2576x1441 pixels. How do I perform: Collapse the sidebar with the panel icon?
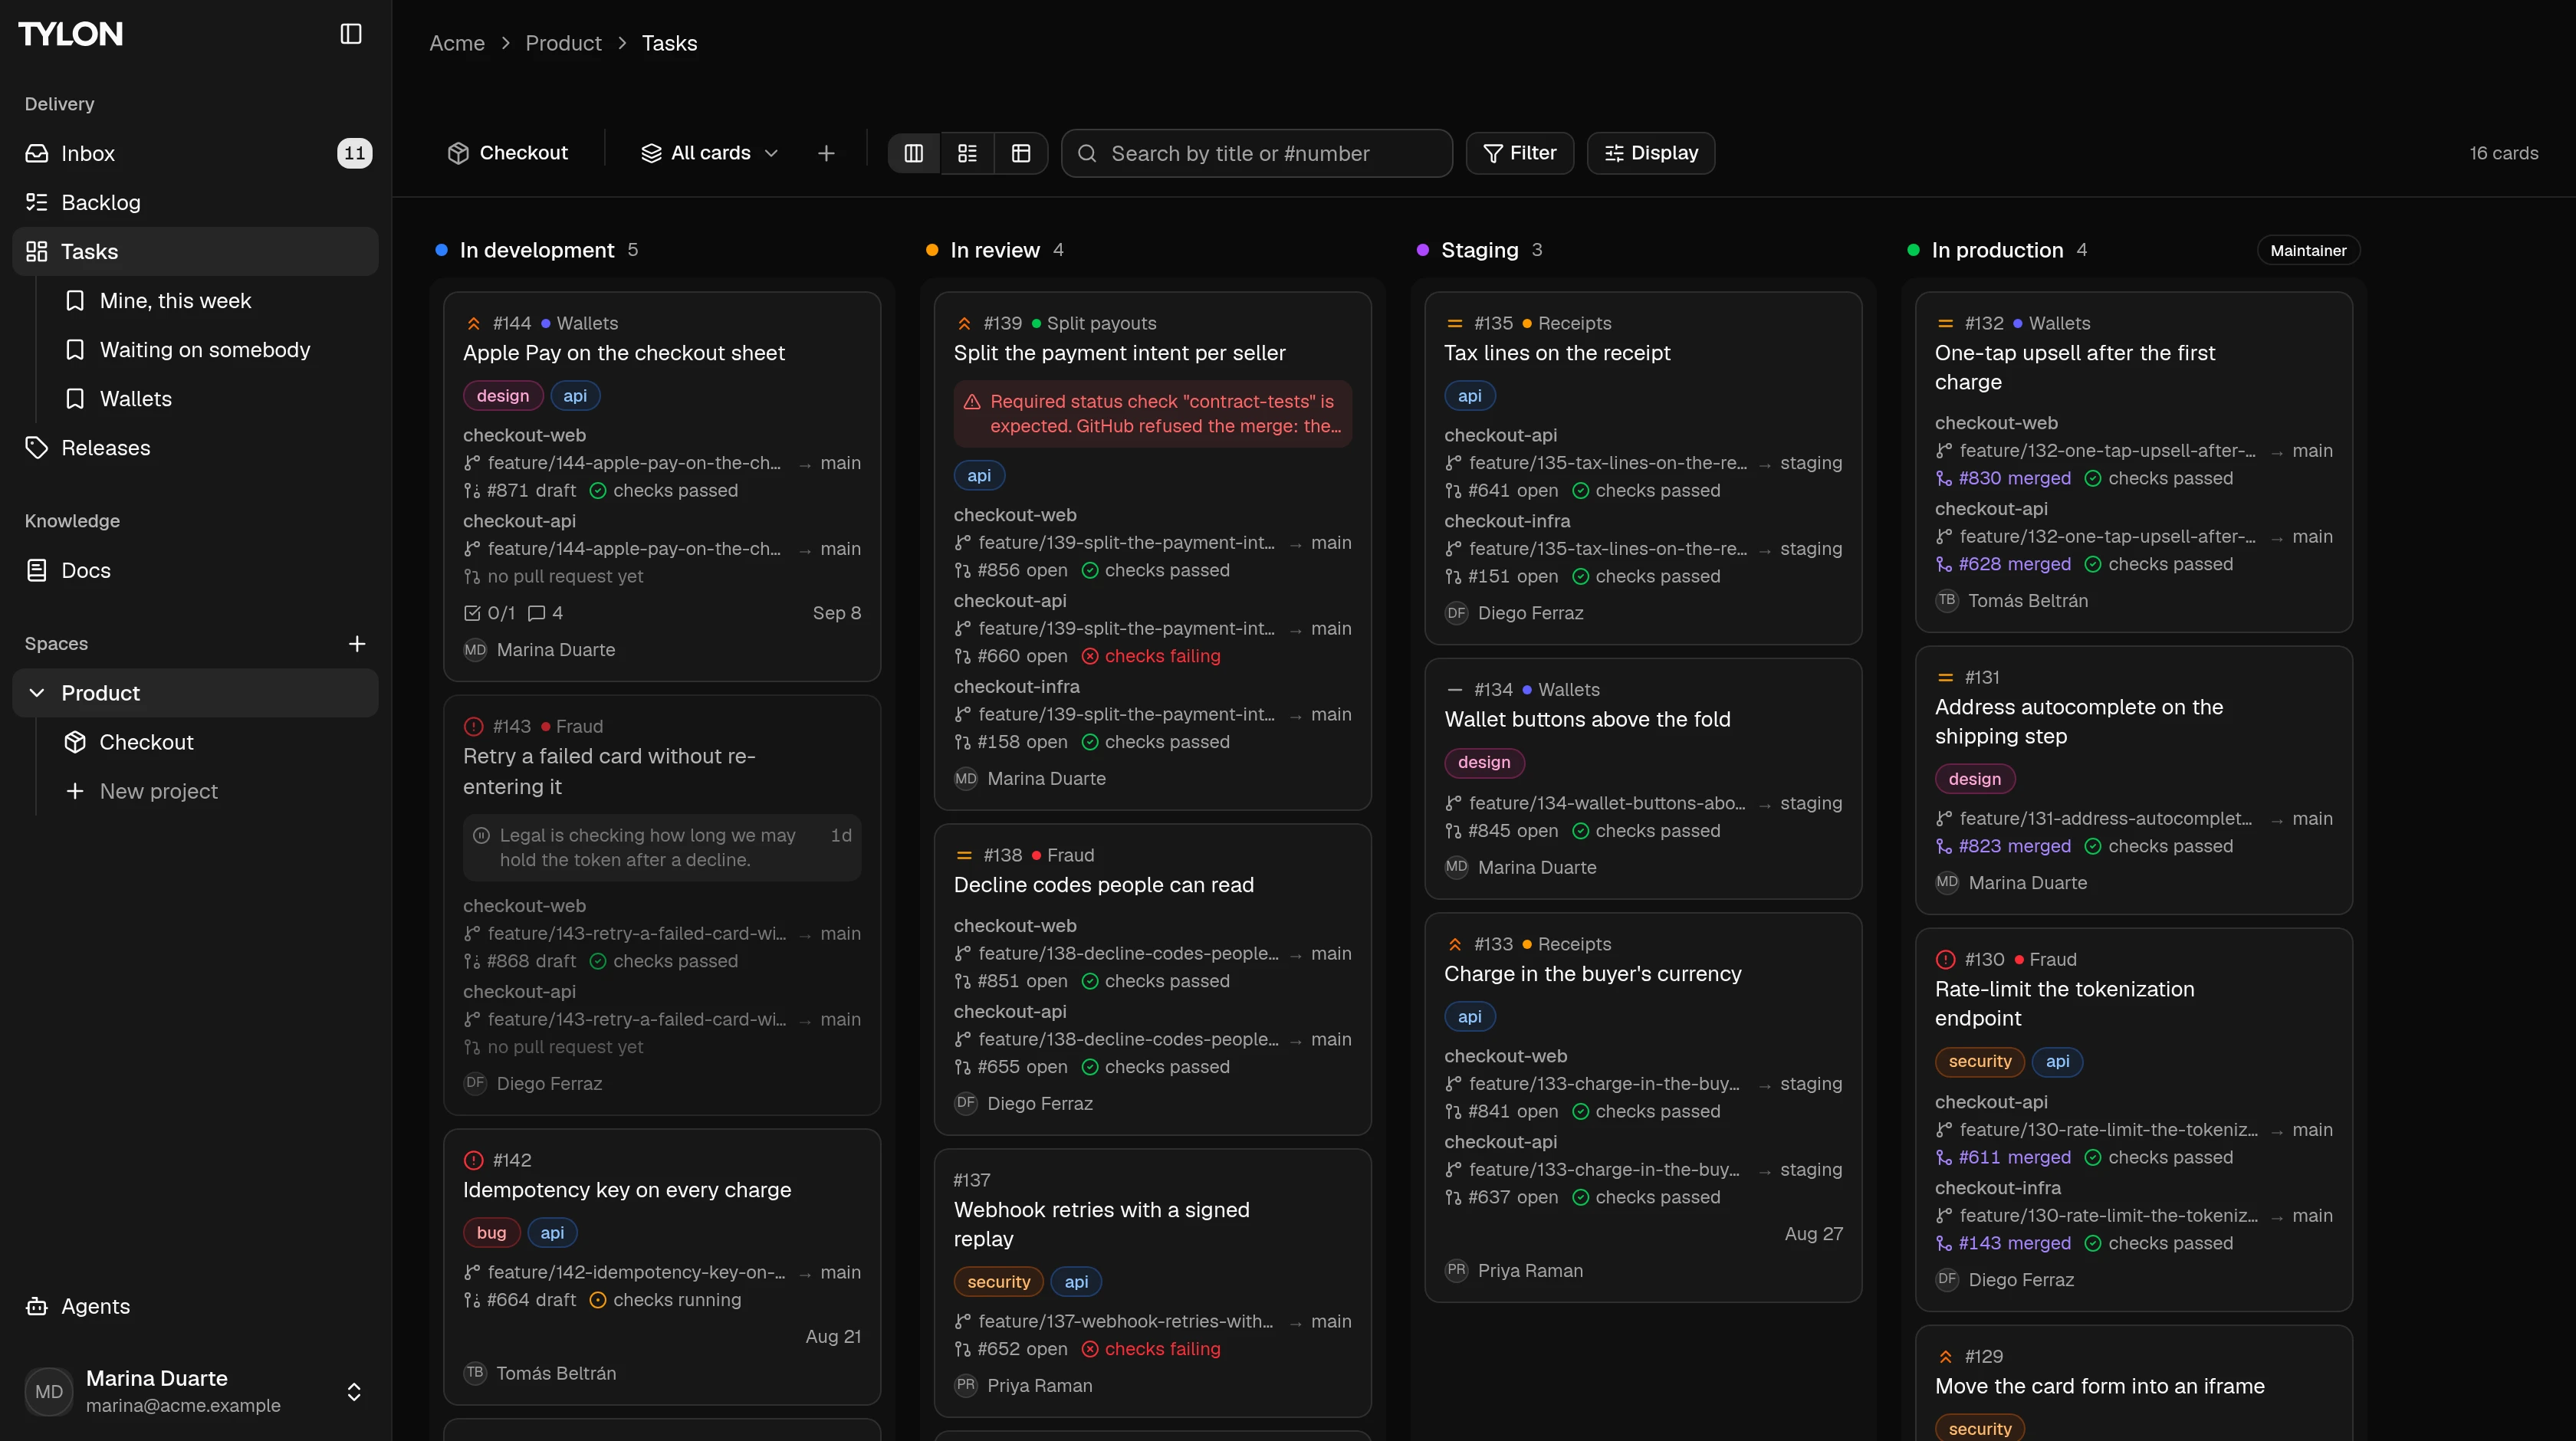coord(350,34)
